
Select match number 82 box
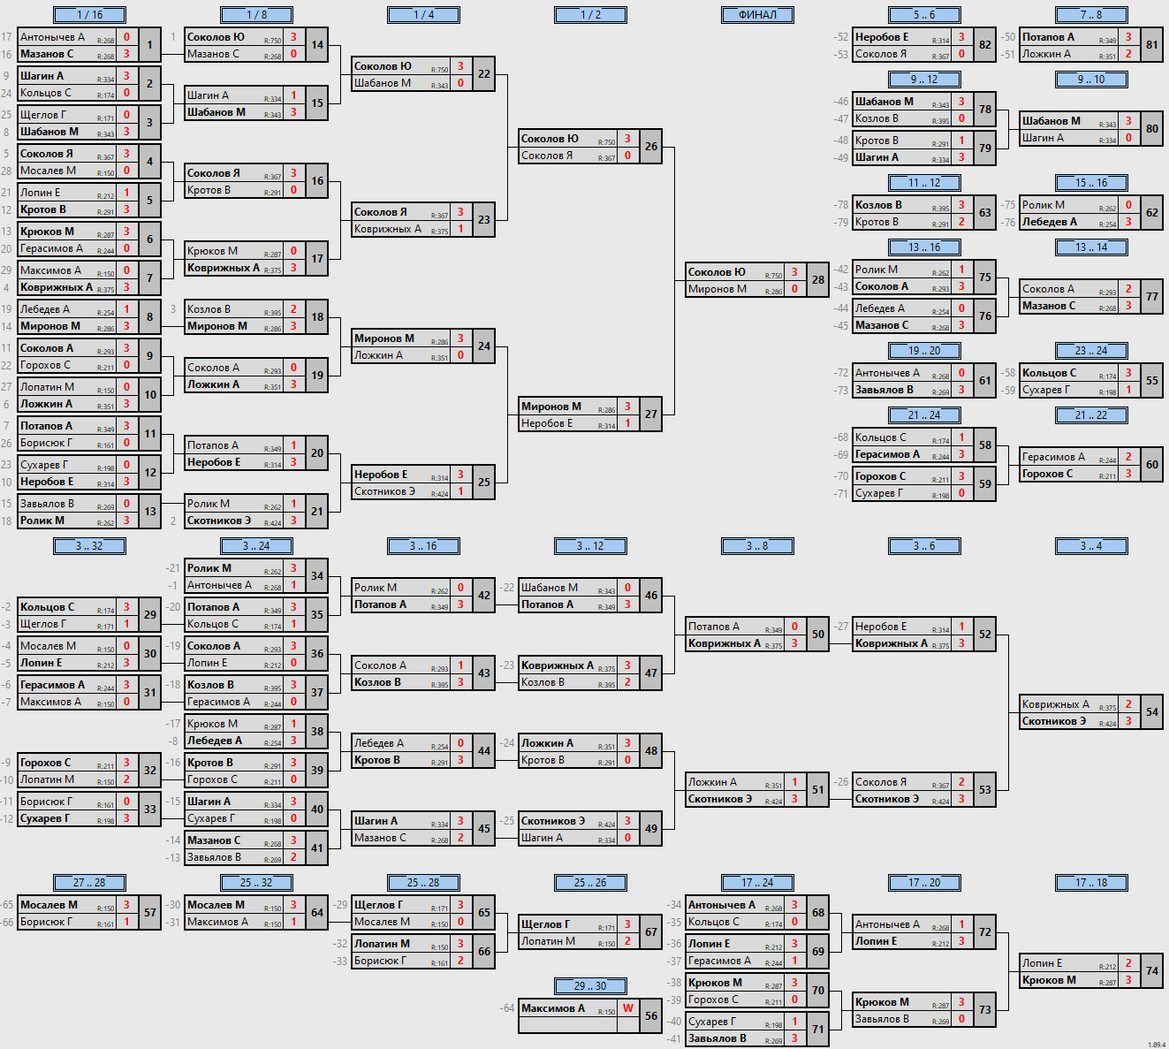click(985, 45)
